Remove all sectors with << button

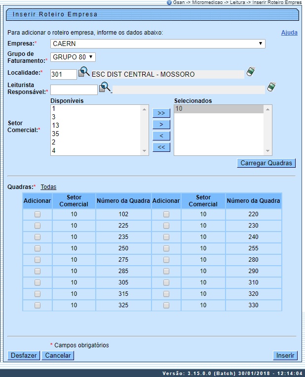coord(161,147)
